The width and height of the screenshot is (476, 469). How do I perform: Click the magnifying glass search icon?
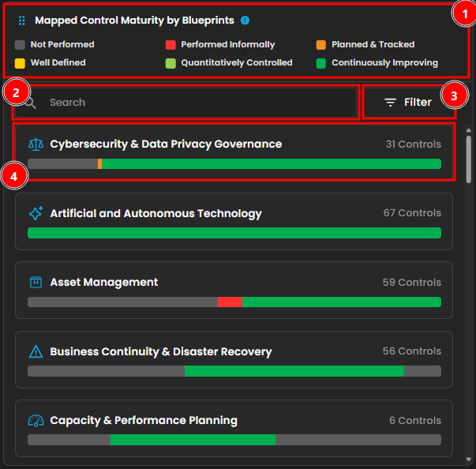coord(31,103)
